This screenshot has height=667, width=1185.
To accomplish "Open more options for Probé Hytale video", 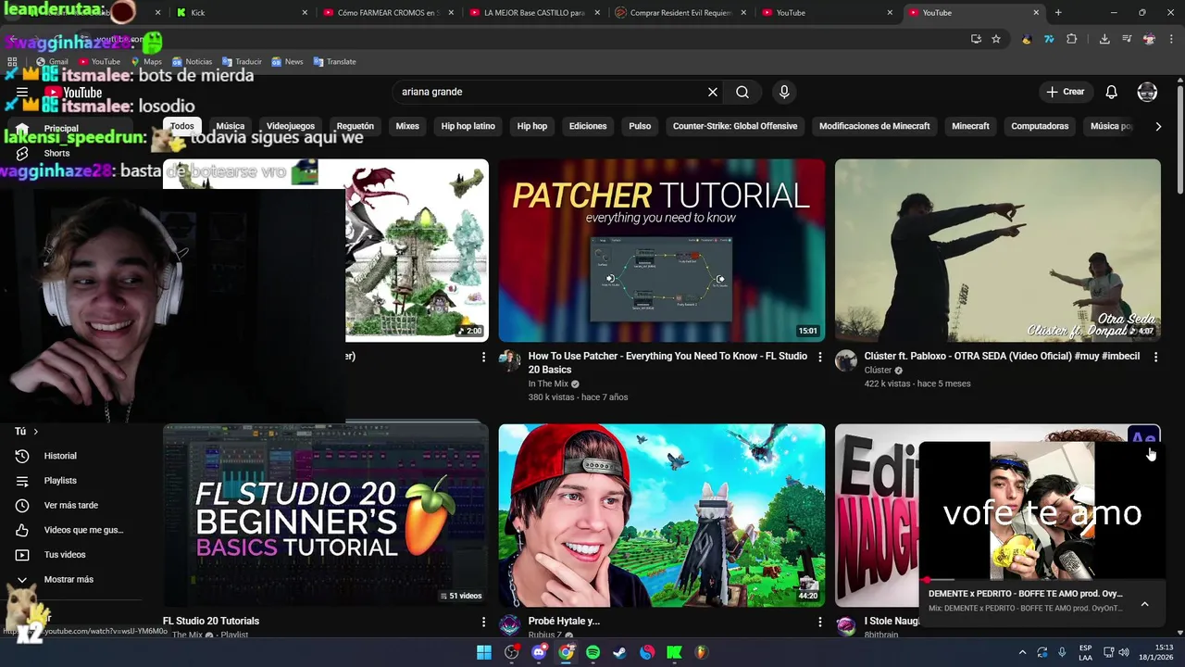I will coord(819,622).
